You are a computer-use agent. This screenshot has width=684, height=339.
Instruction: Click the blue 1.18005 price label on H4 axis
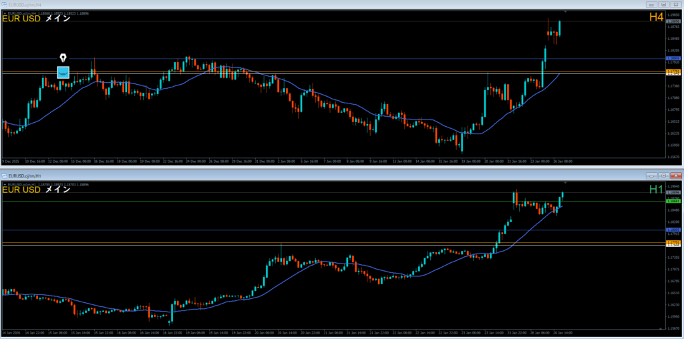click(673, 59)
